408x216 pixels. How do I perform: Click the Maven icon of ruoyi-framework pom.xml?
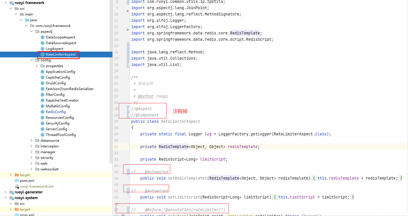click(x=17, y=181)
